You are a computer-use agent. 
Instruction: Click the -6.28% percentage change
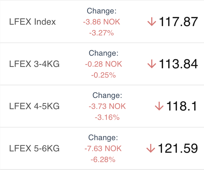click(x=103, y=160)
